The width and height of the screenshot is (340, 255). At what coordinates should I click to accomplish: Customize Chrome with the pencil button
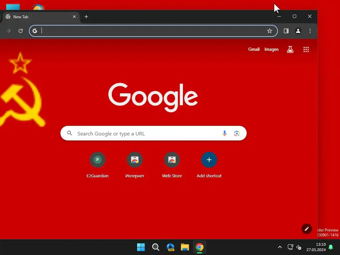point(306,229)
